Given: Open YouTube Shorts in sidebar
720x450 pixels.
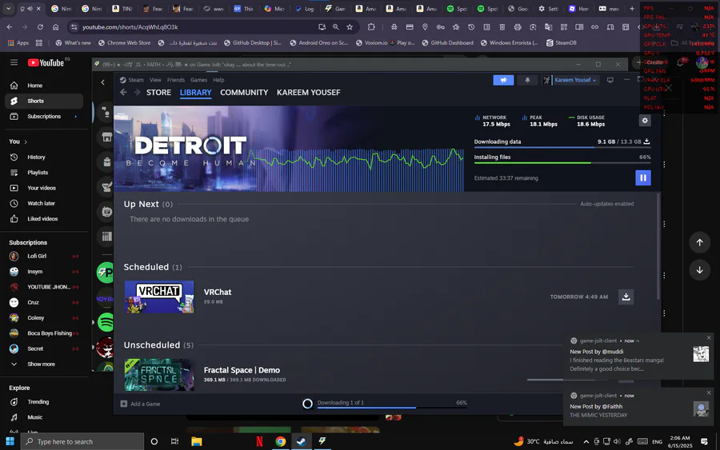Looking at the screenshot, I should click(44, 101).
